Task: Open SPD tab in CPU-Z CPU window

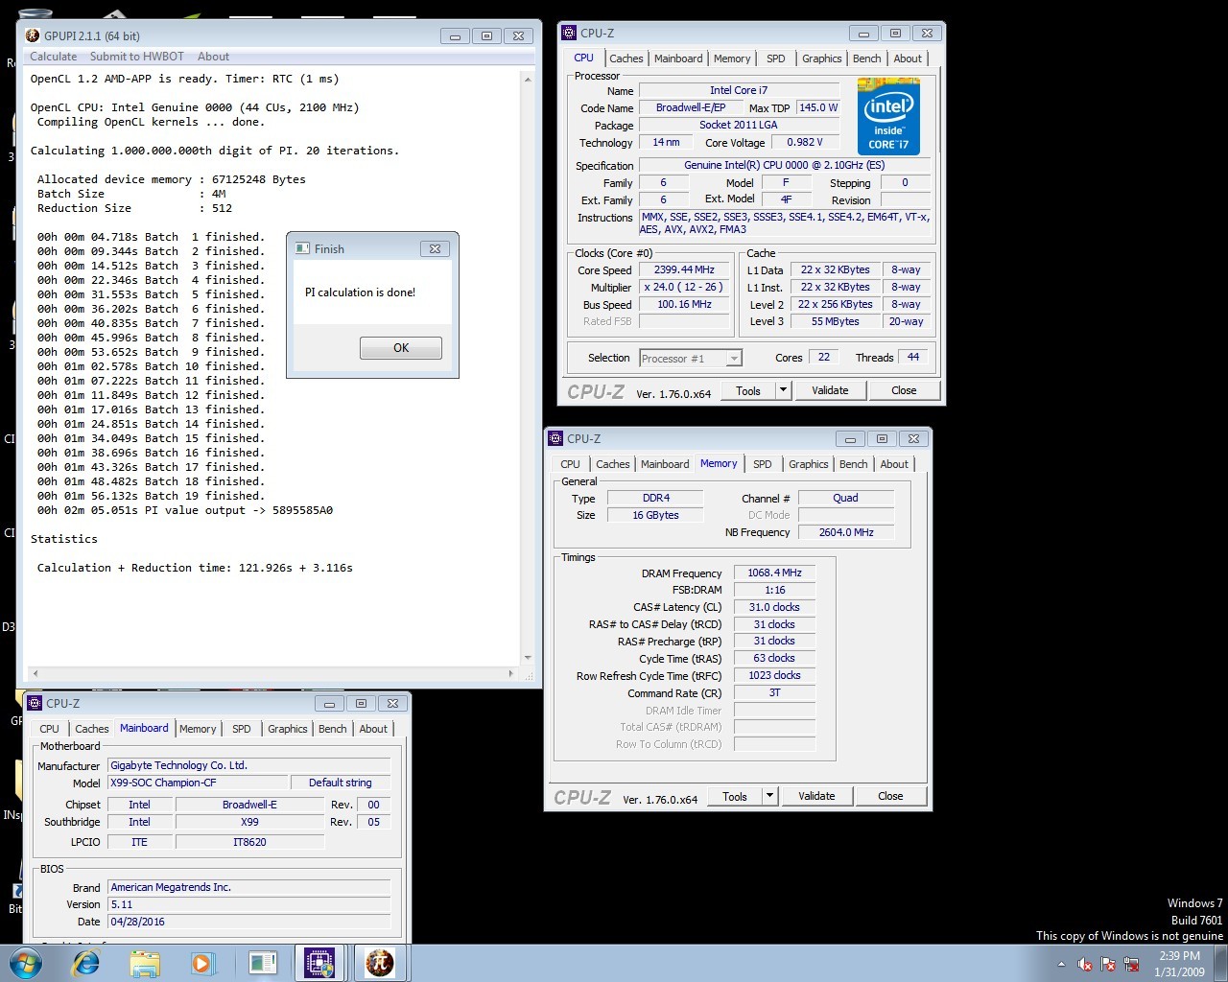Action: [x=776, y=58]
